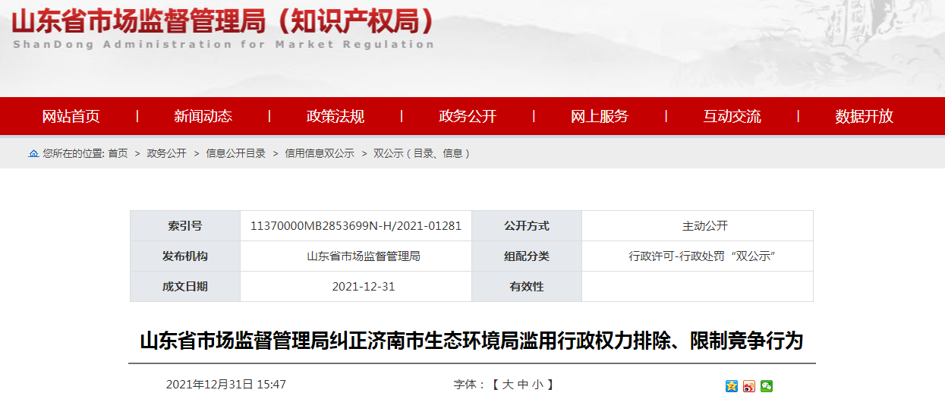
Task: Click 首页 breadcrumb link
Action: pos(118,153)
